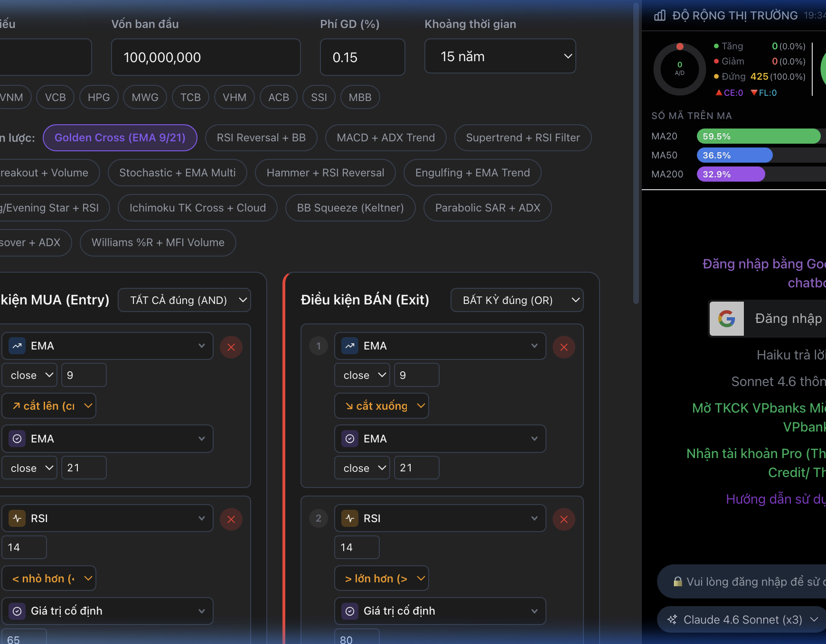The image size is (826, 644).
Task: Click the RSI pulse icon in exit condition 2
Action: pyautogui.click(x=350, y=518)
